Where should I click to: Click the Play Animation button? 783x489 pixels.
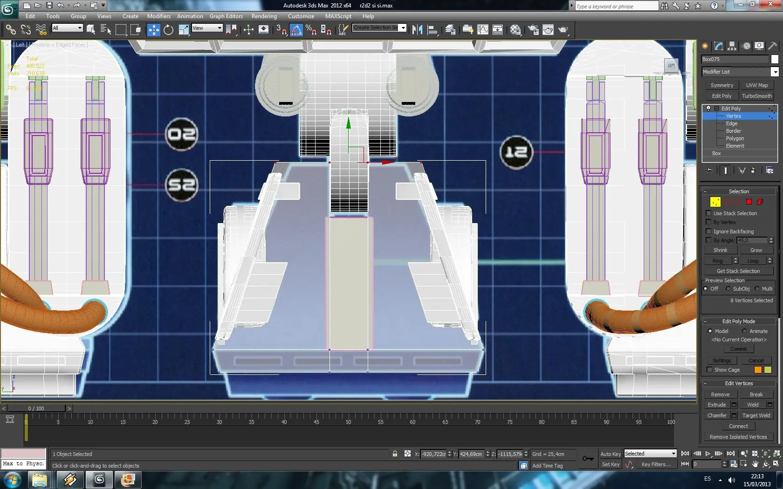pos(708,454)
